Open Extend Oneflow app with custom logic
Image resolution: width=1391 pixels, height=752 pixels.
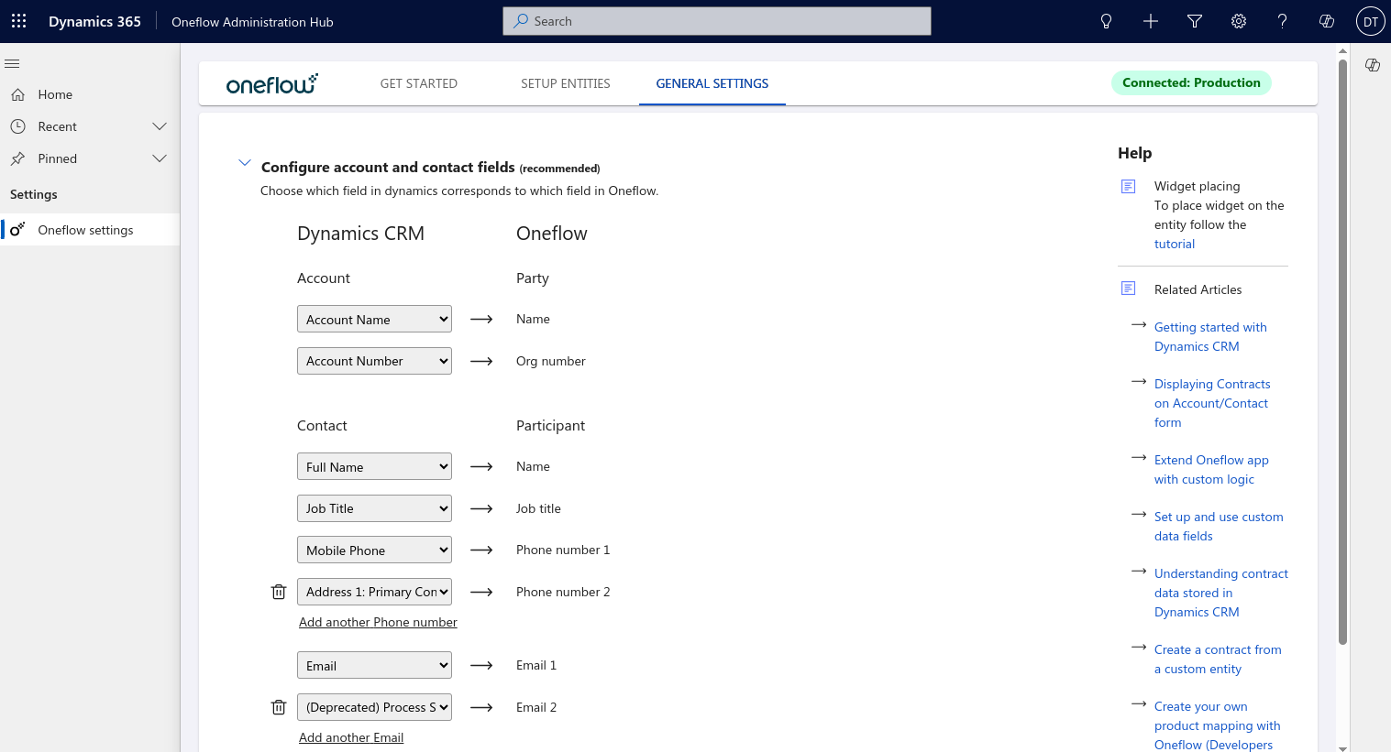click(1211, 469)
